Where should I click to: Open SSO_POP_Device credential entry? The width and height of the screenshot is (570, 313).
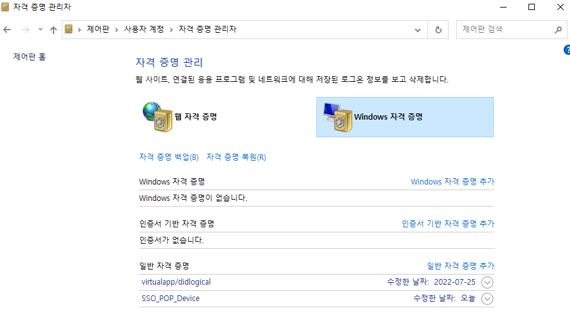click(x=170, y=299)
